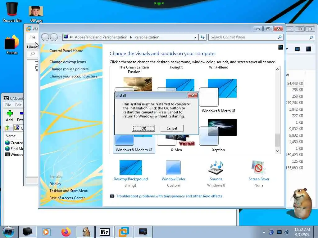
Task: Open the media player taskbar icon
Action: click(47, 232)
